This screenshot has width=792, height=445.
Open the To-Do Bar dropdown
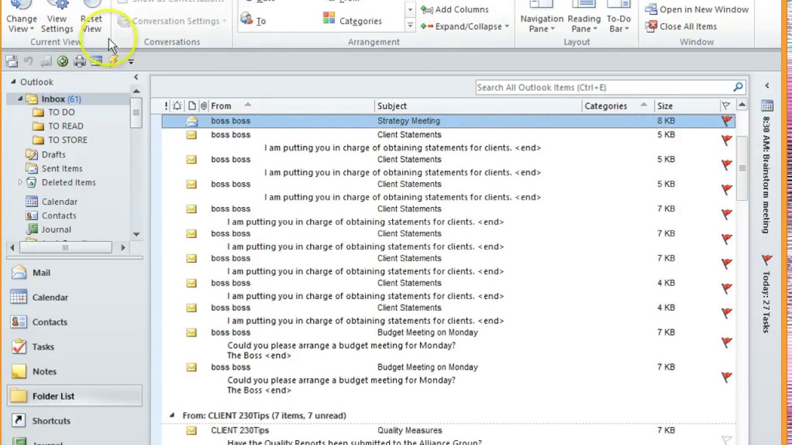coord(619,17)
